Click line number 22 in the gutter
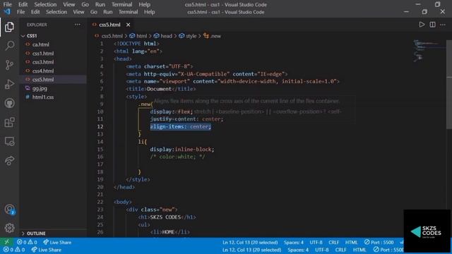The image size is (452, 254). tap(100, 202)
